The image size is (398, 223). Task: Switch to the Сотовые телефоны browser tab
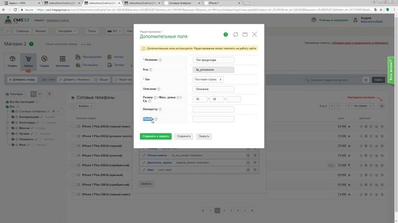182,3
